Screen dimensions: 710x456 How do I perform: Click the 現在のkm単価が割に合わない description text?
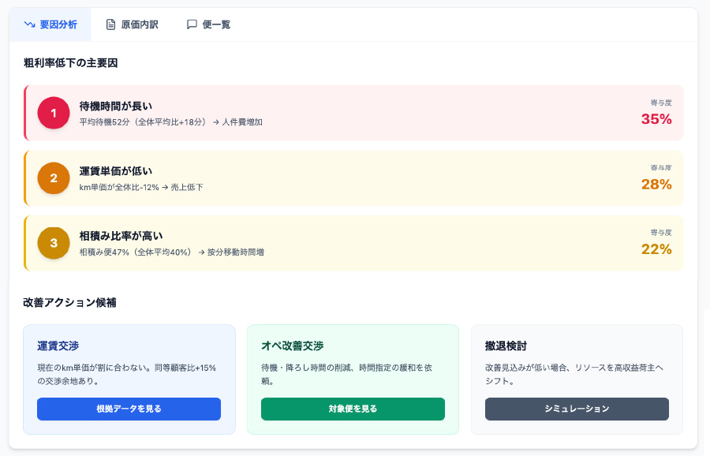tap(127, 374)
